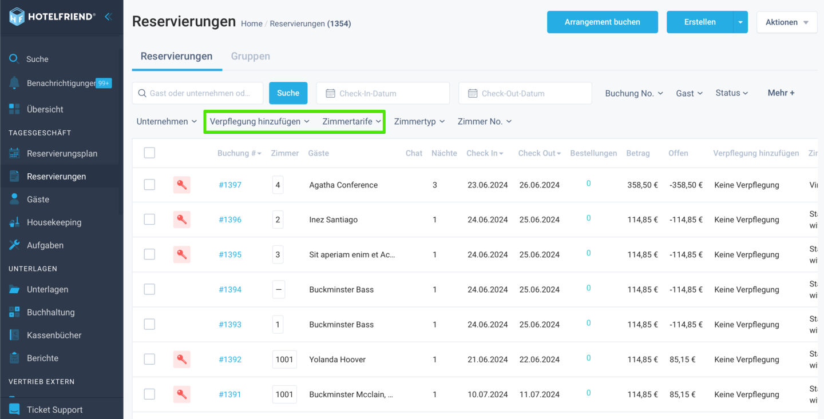
Task: Click the Übersicht dashboard icon
Action: click(x=14, y=109)
